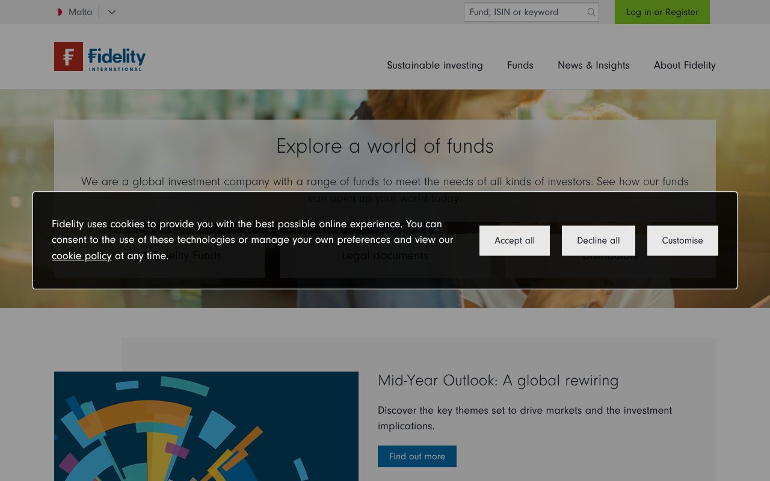Open the Funds menu
770x481 pixels.
coord(520,65)
